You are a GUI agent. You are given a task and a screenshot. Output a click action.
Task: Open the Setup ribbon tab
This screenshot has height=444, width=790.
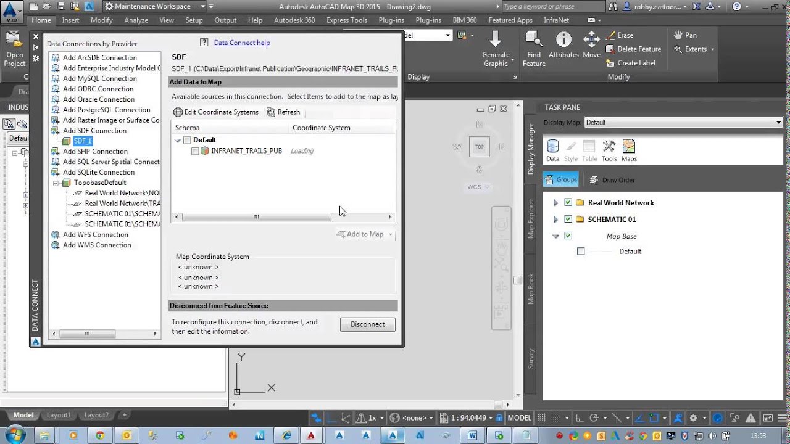194,20
